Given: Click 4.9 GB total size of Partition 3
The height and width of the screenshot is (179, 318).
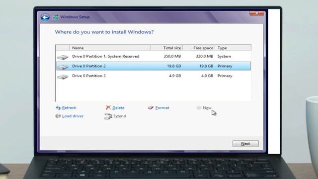Looking at the screenshot, I should (175, 76).
